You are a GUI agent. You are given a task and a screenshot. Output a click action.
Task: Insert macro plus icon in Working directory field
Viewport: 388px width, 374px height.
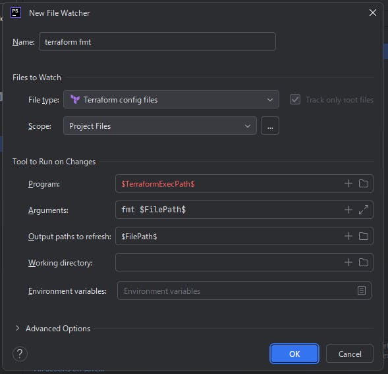tap(348, 262)
